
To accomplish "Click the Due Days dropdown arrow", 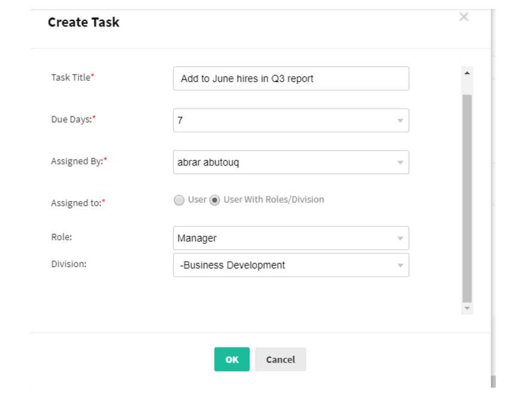I will coord(400,121).
